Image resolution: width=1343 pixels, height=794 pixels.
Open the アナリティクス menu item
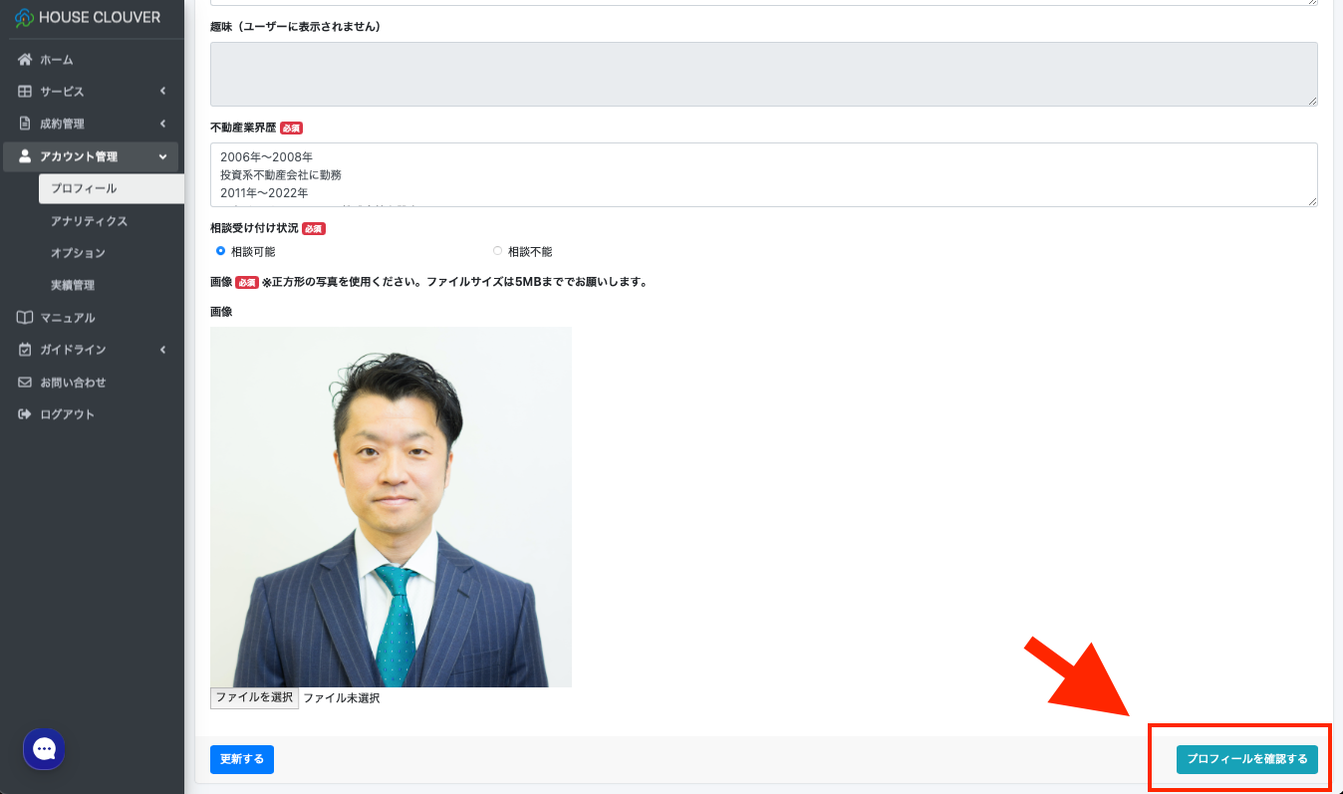89,221
